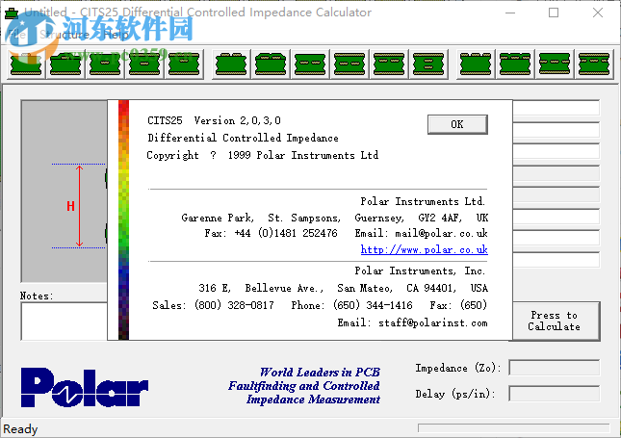The width and height of the screenshot is (621, 438).
Task: Click into the Notes text box
Action: [65, 322]
